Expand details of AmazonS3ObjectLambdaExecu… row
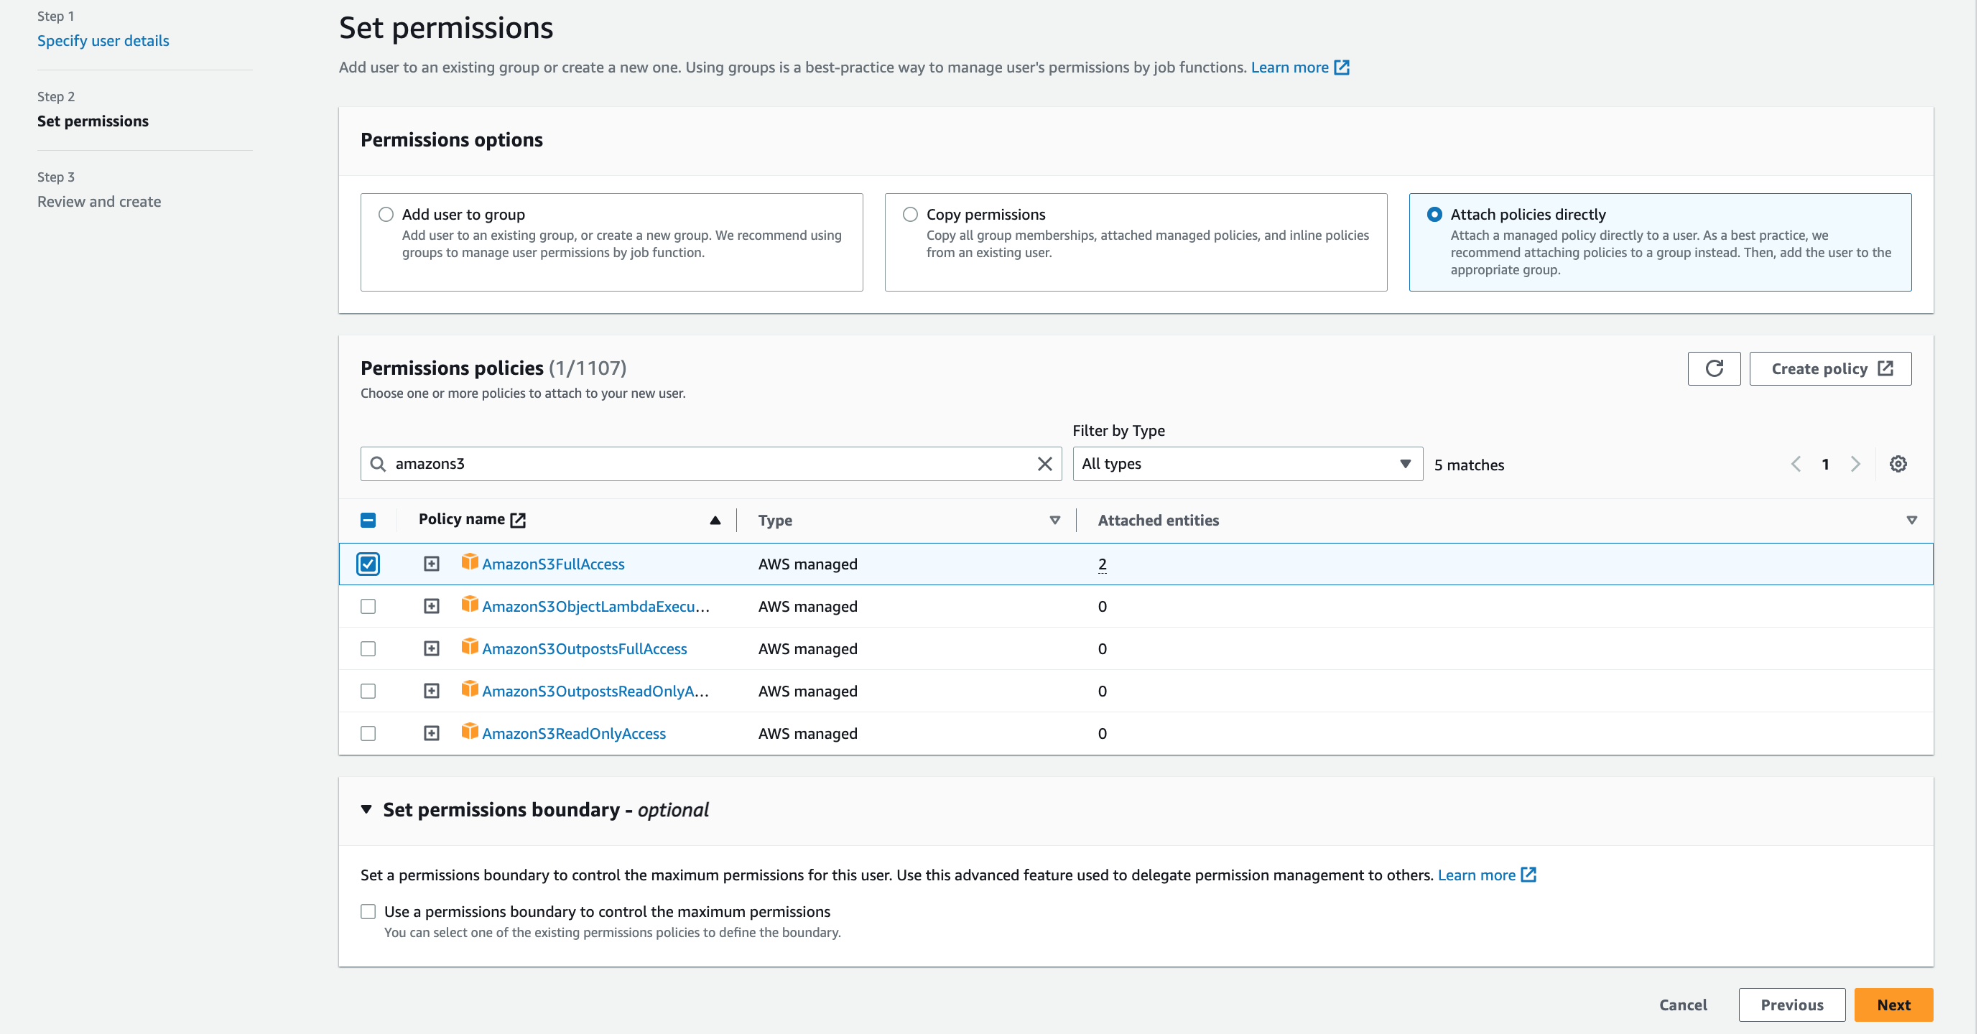 coord(432,607)
